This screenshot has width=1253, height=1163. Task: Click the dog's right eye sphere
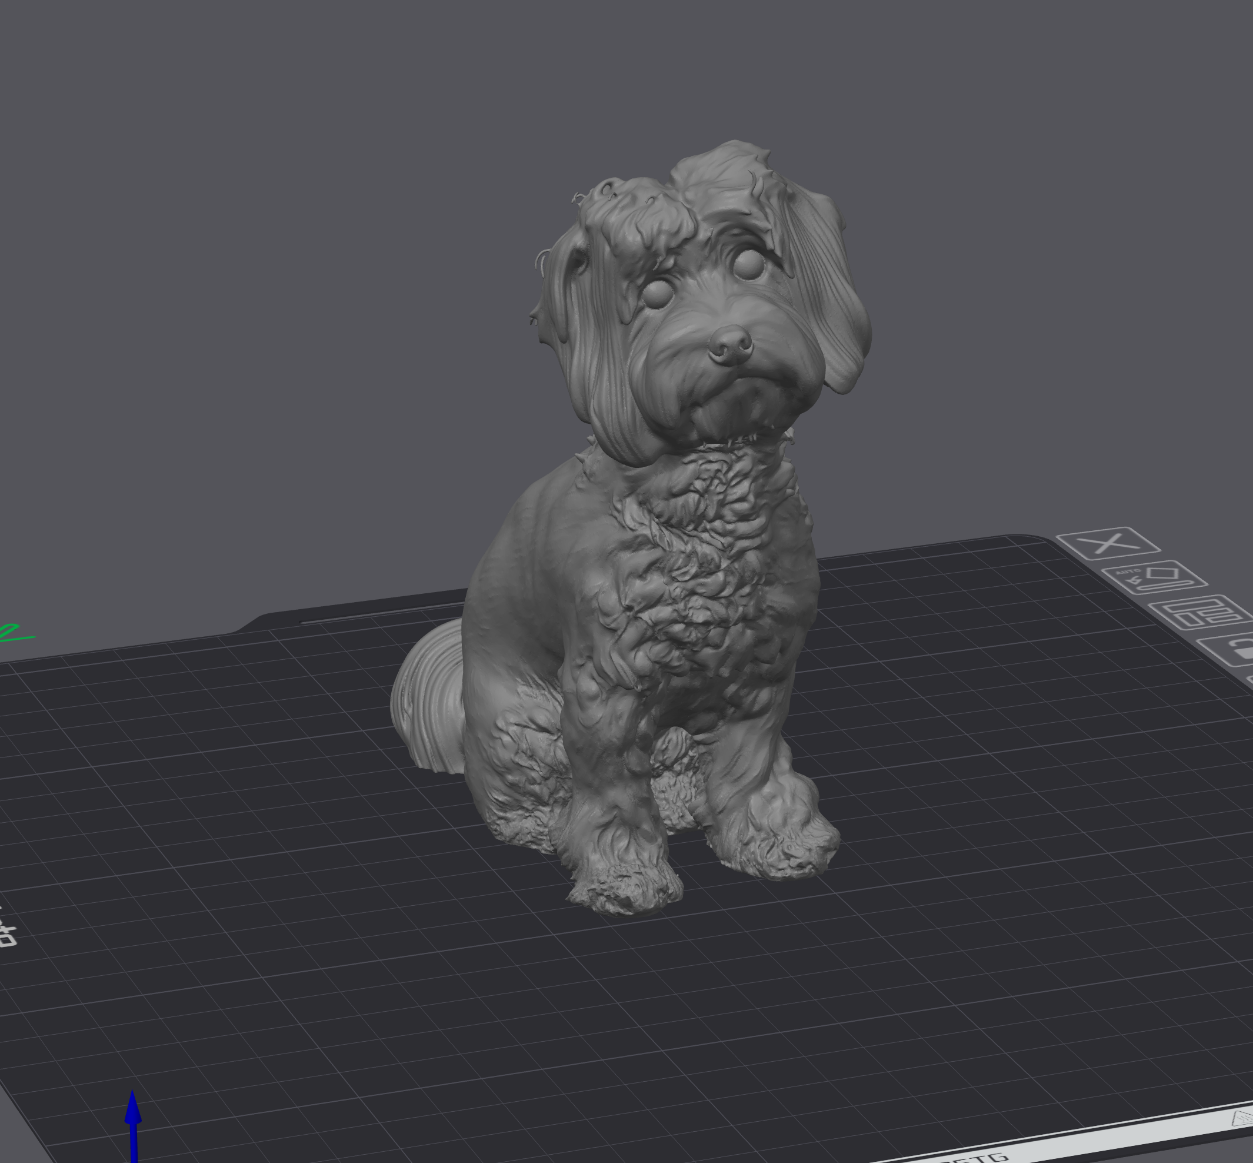pyautogui.click(x=748, y=265)
